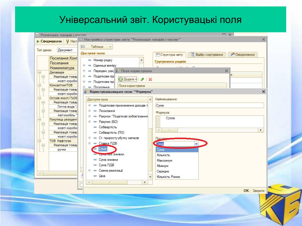Expand Рахунок "Податкові зобов'язання" node

point(89,116)
